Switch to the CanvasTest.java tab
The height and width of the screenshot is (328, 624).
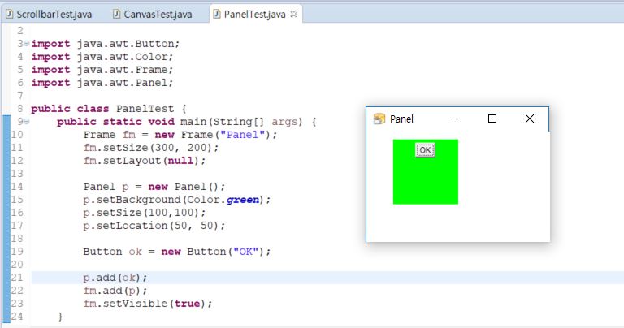pos(153,15)
